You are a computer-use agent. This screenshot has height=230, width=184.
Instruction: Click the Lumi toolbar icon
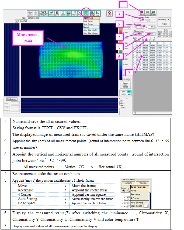coord(30,13)
